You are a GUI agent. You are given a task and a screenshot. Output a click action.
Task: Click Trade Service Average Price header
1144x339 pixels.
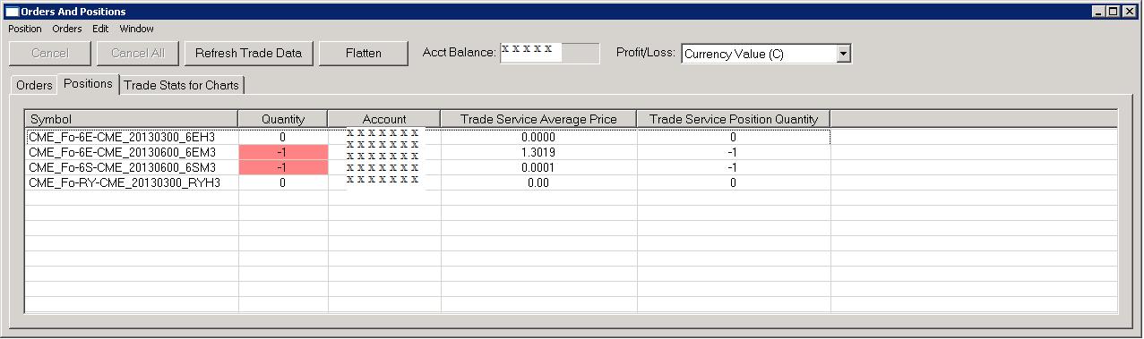[538, 119]
